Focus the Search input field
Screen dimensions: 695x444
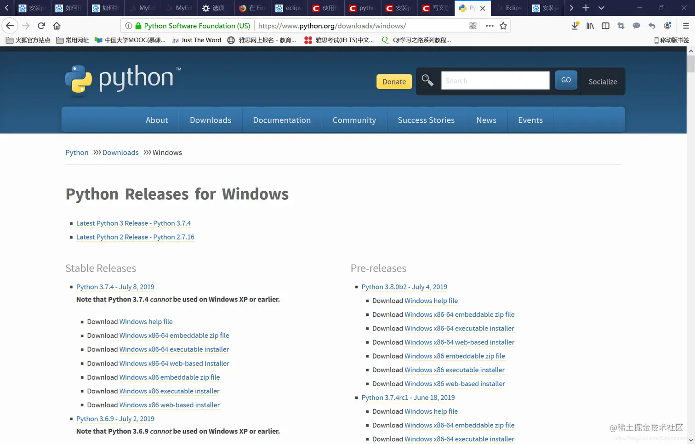point(495,80)
